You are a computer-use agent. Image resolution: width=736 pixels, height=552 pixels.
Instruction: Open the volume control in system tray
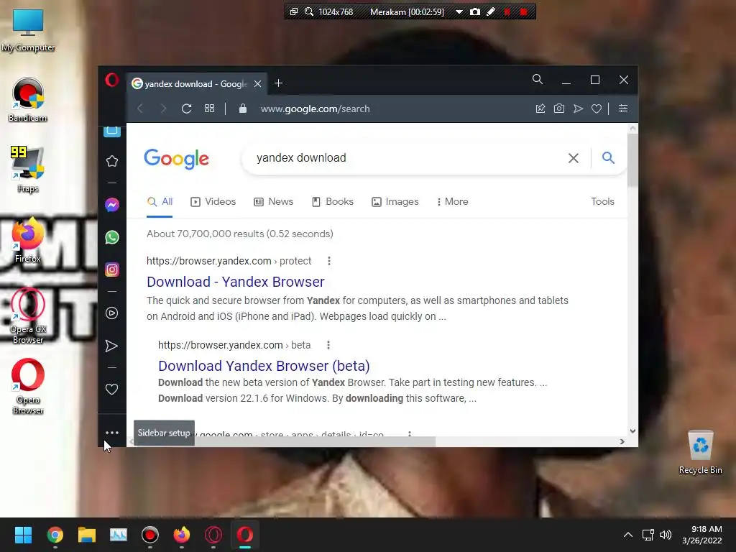click(666, 535)
